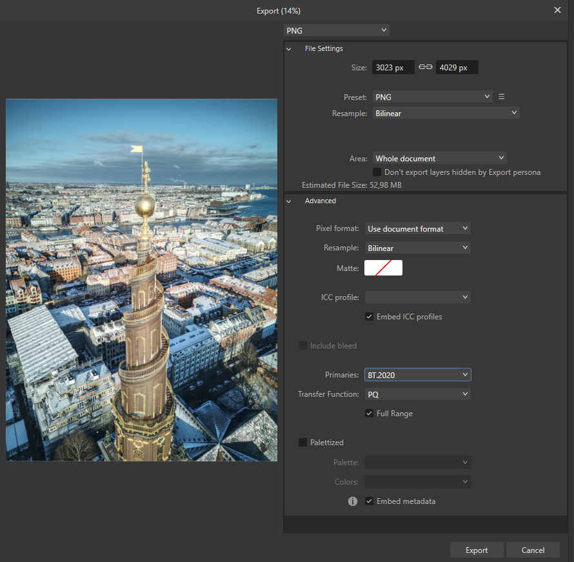
Task: Enable the Palettized option
Action: (x=302, y=442)
